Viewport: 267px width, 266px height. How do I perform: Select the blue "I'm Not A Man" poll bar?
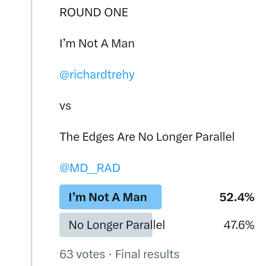(x=110, y=197)
